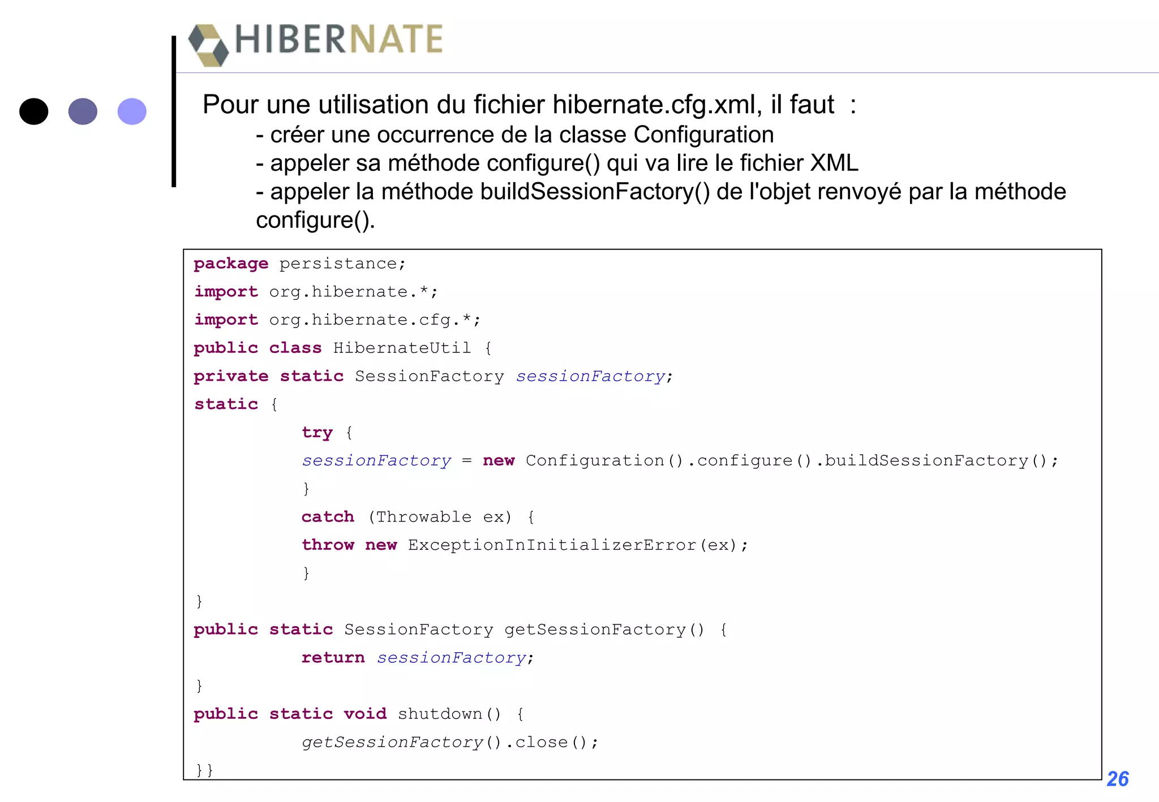1159x802 pixels.
Task: Click 'public static SessionFactory getSessionFactory() {' line
Action: point(461,629)
